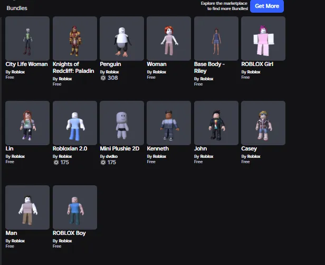Open the Man bundle thumbnail
Screen dimensions: 325x265
27,207
